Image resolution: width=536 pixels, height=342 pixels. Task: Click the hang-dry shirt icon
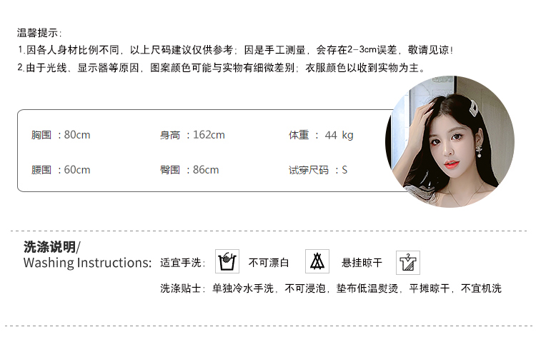point(408,263)
